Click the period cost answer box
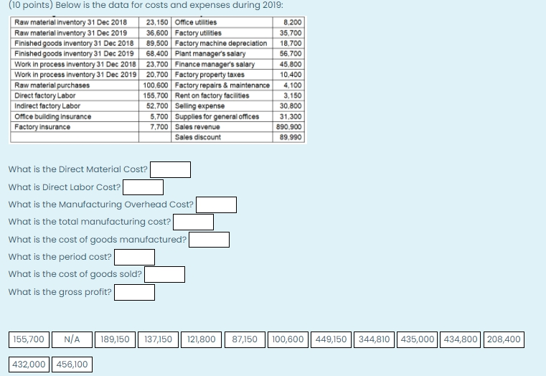Viewport: 546px width, 376px height. point(134,257)
